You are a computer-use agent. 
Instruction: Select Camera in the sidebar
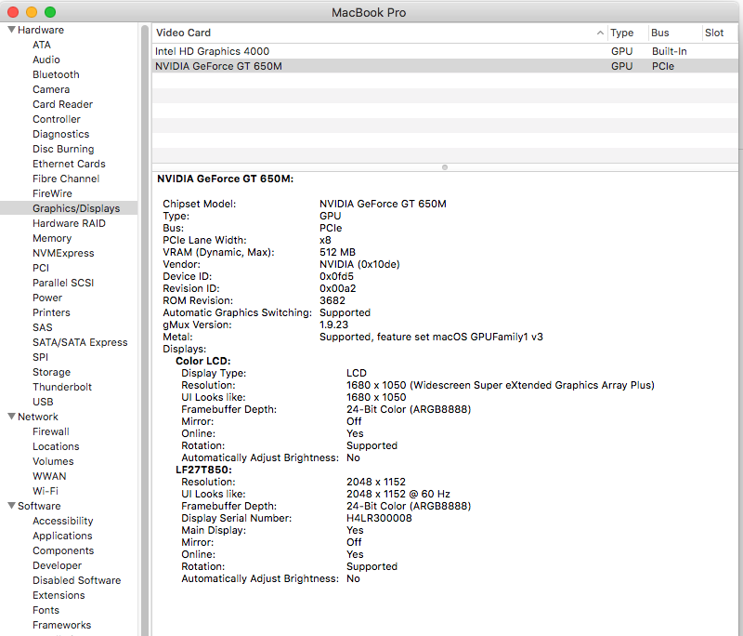point(51,89)
